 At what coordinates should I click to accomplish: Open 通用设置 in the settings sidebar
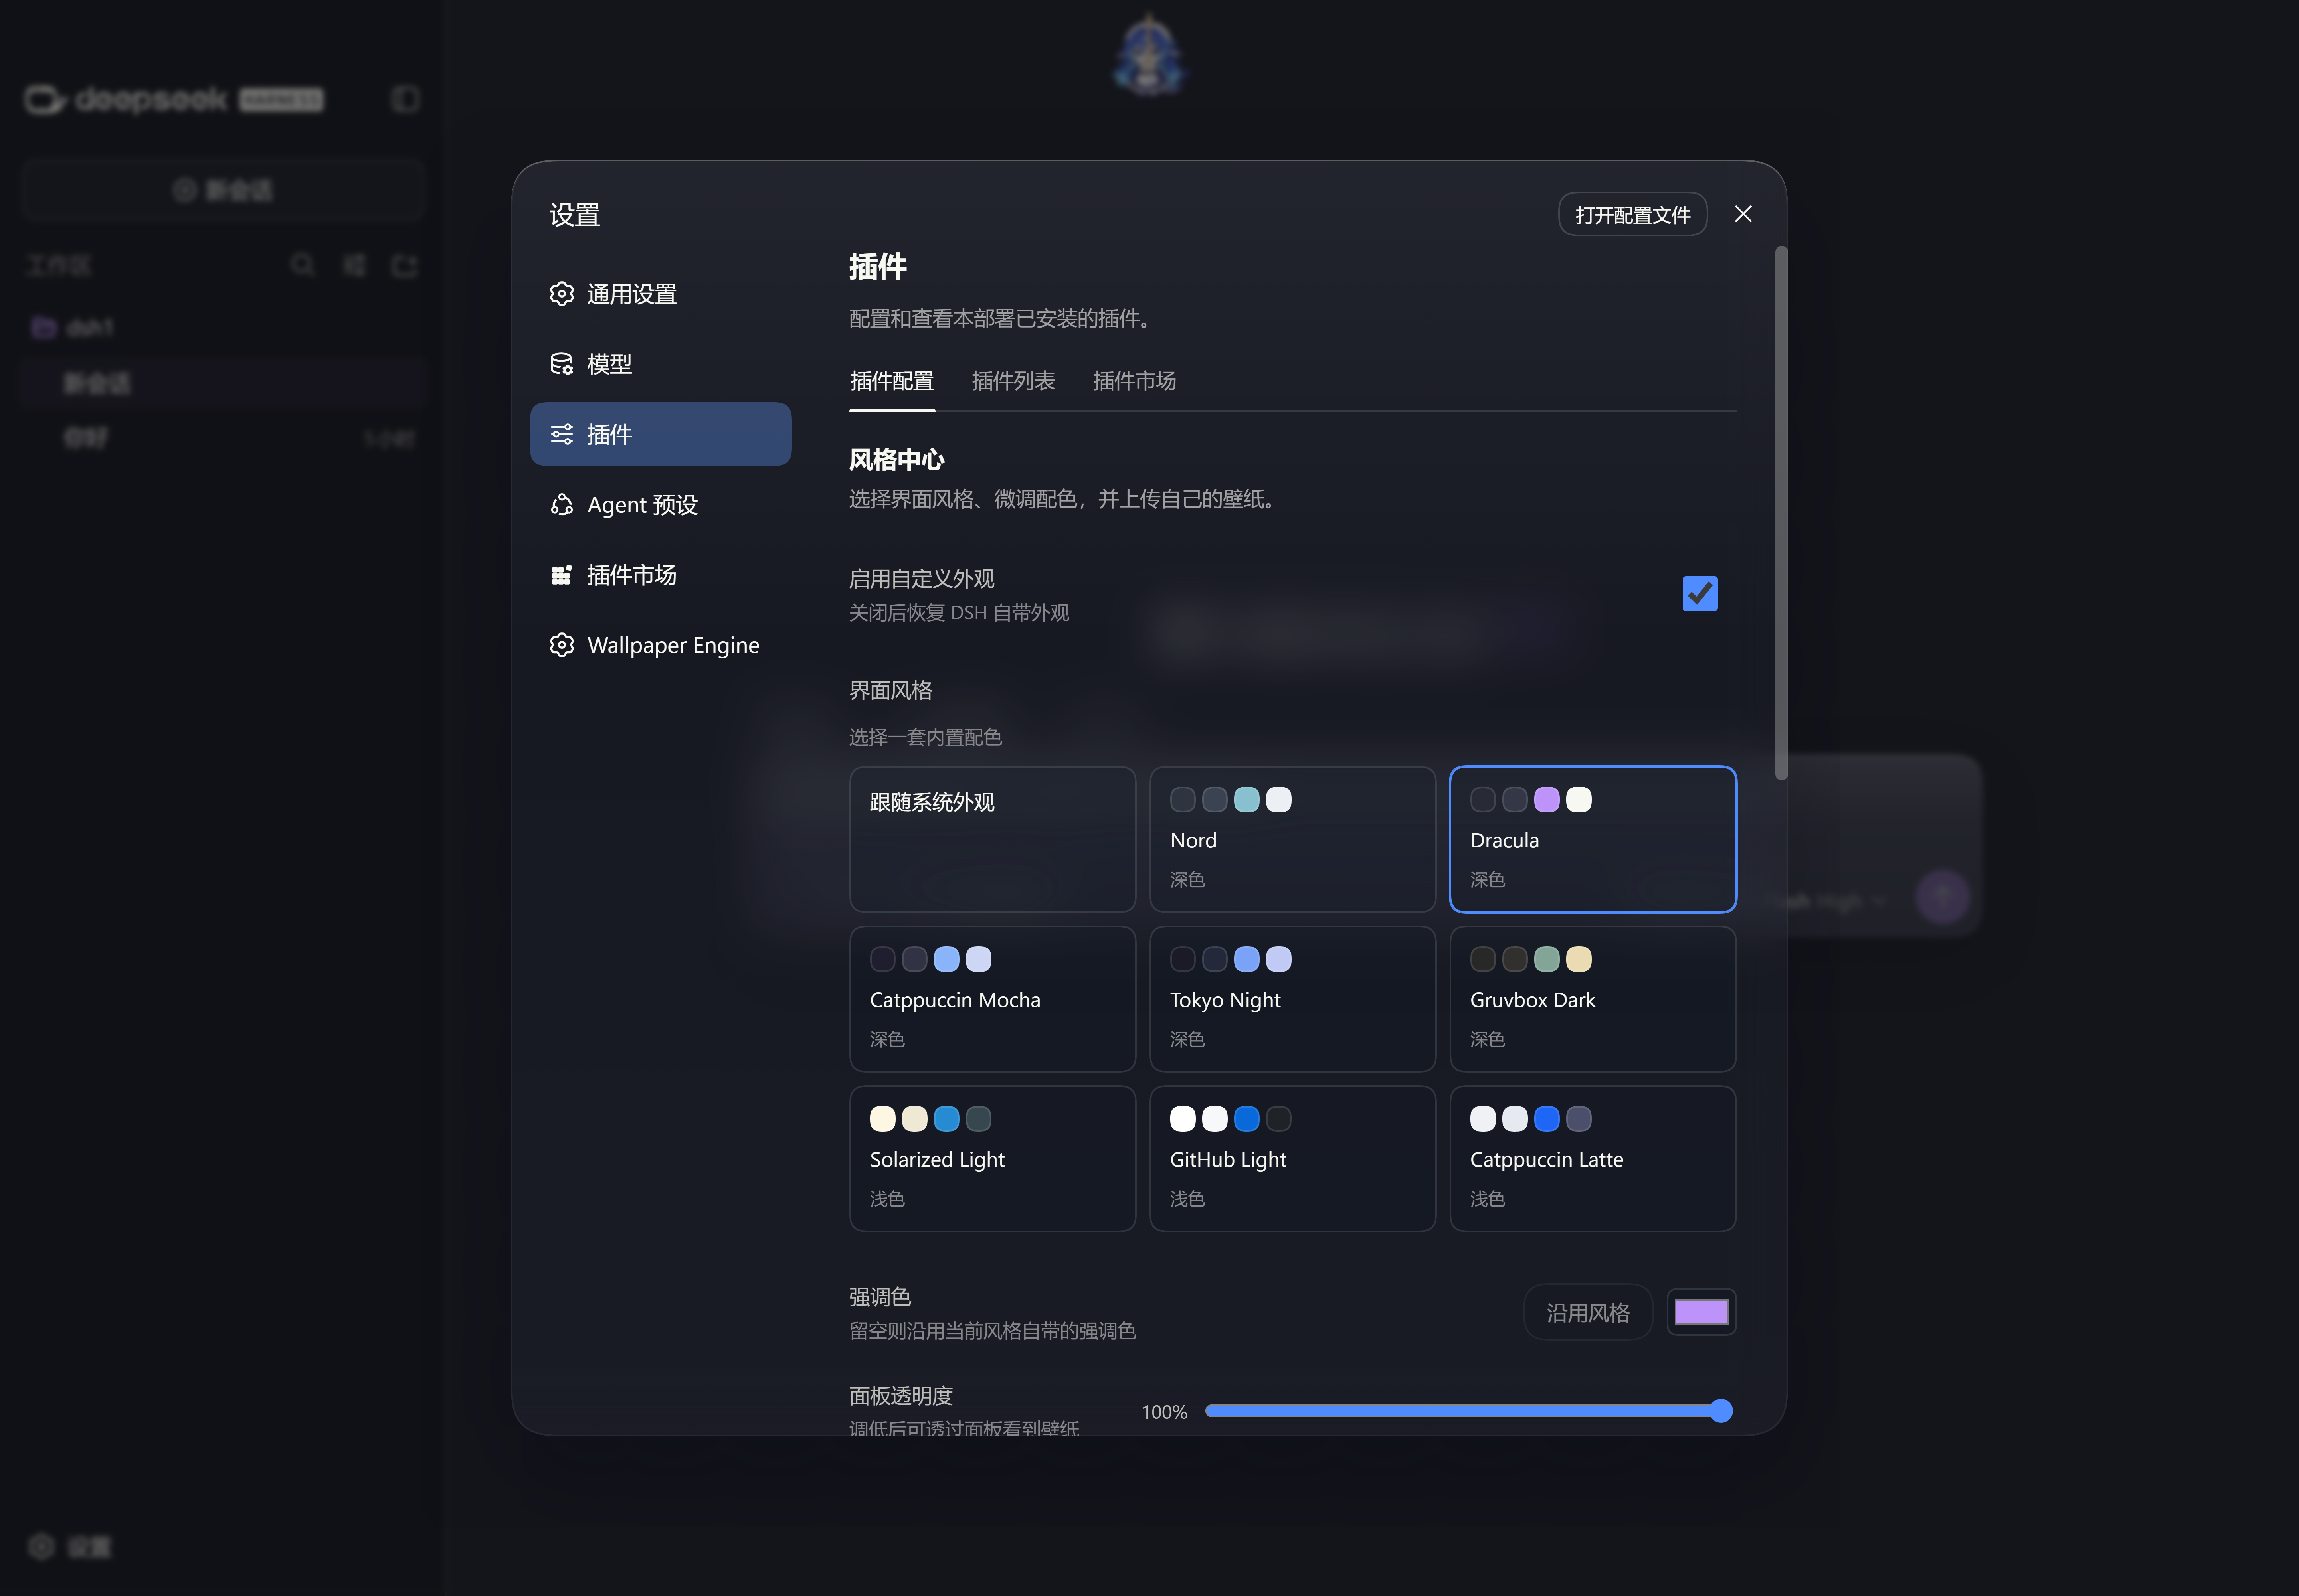tap(660, 294)
